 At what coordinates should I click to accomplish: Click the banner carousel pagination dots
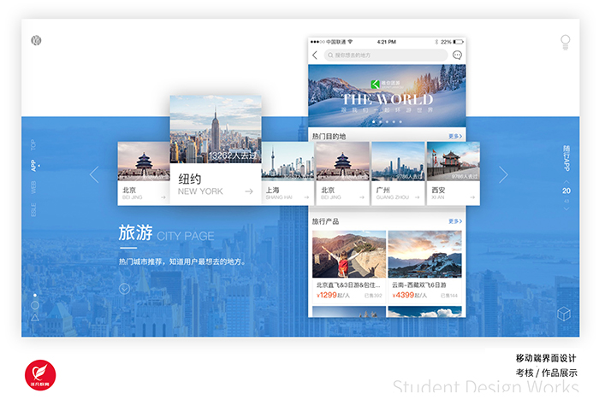tap(387, 122)
